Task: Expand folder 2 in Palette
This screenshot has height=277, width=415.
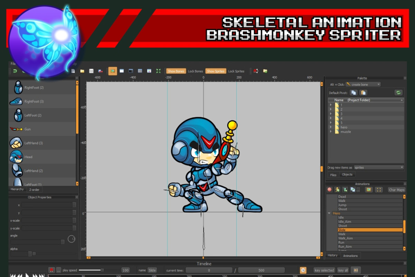Action: click(331, 109)
